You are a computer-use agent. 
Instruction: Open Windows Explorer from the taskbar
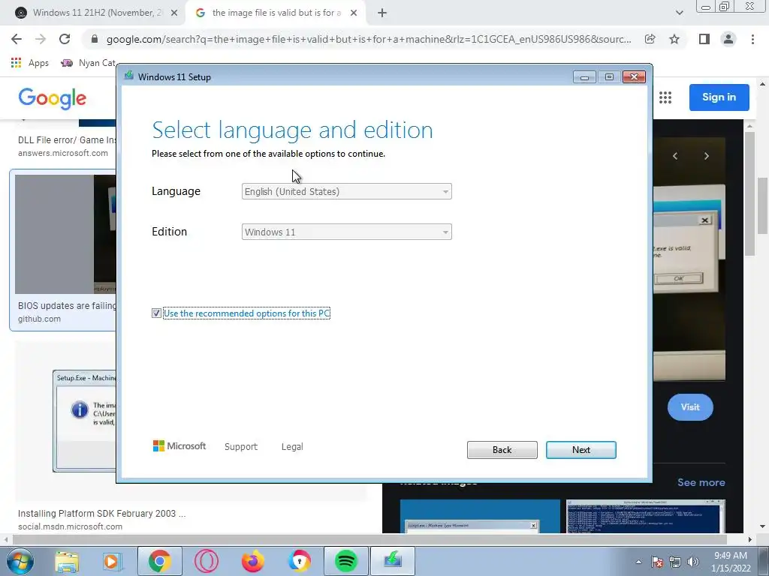[67, 561]
